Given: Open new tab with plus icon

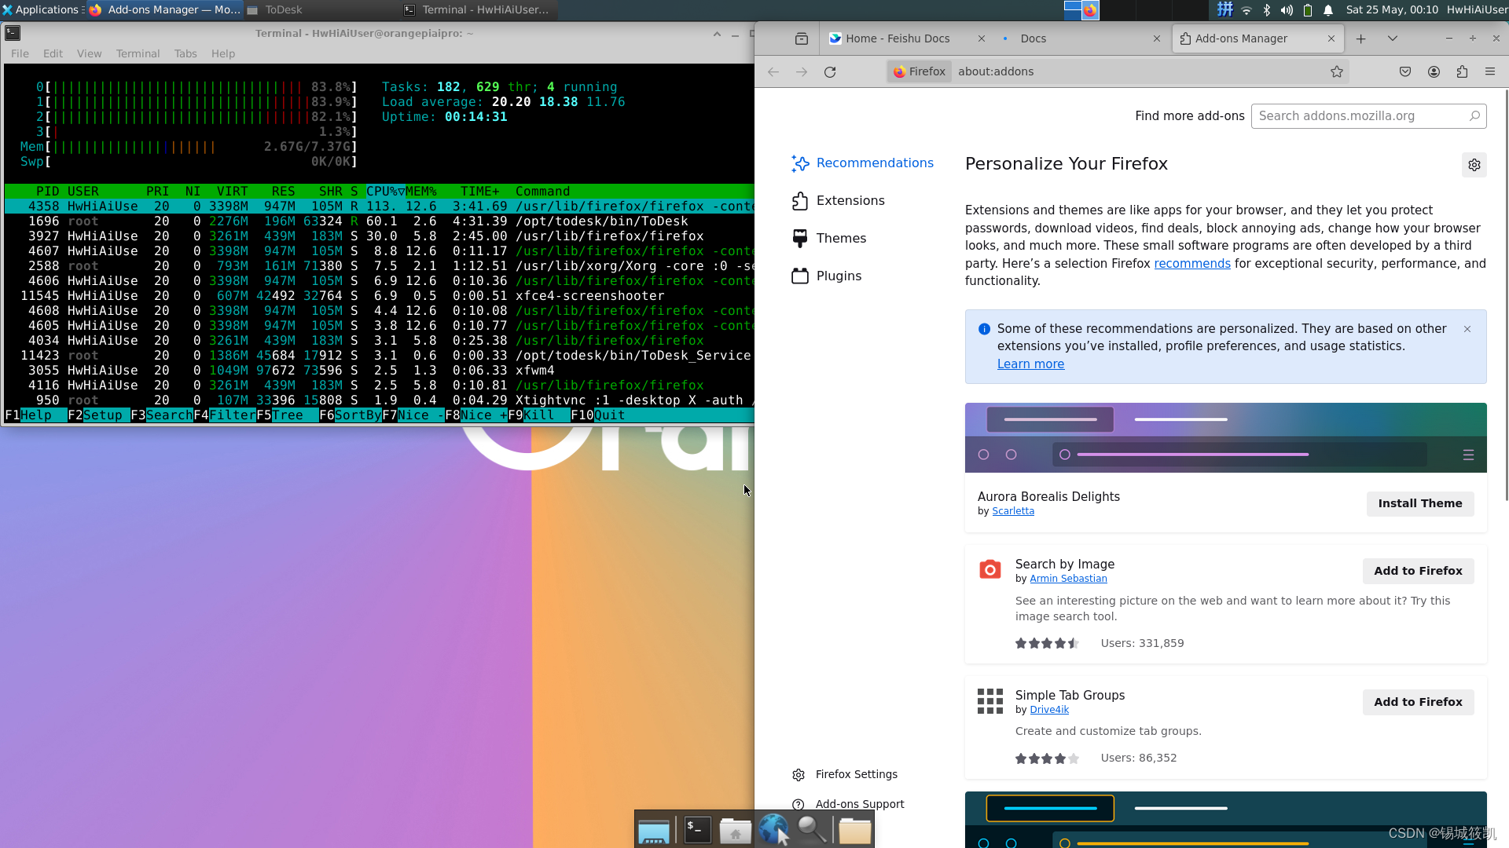Looking at the screenshot, I should tap(1361, 38).
